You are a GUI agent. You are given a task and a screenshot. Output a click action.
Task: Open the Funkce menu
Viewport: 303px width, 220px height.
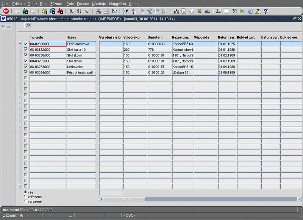click(83, 4)
